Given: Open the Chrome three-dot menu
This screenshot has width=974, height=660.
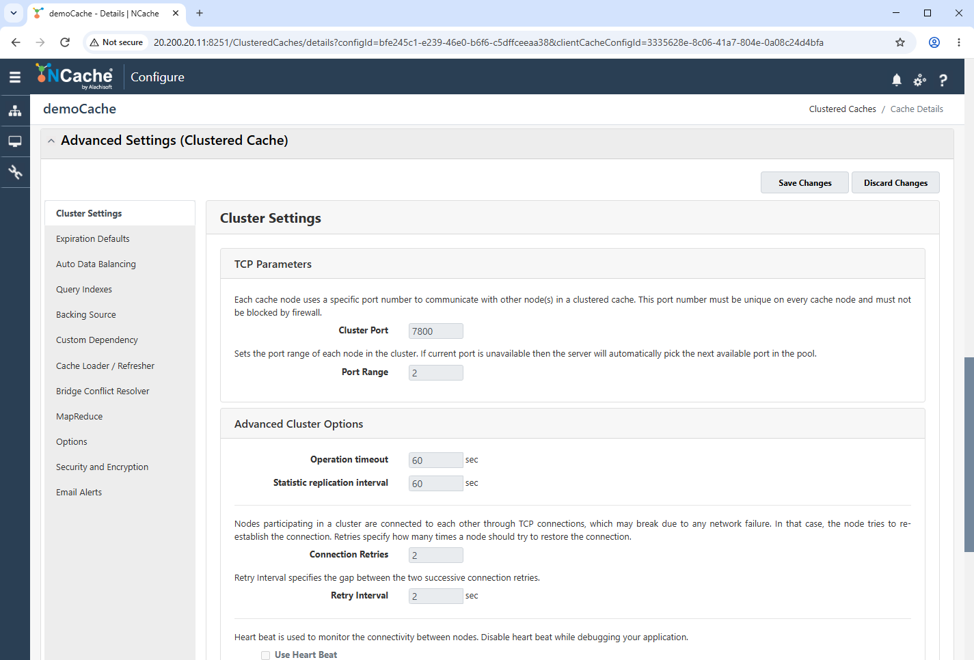Looking at the screenshot, I should pyautogui.click(x=959, y=42).
